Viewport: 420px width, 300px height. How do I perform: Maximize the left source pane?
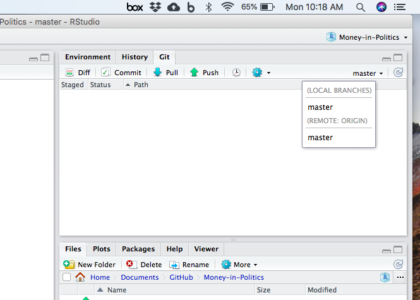(x=45, y=57)
